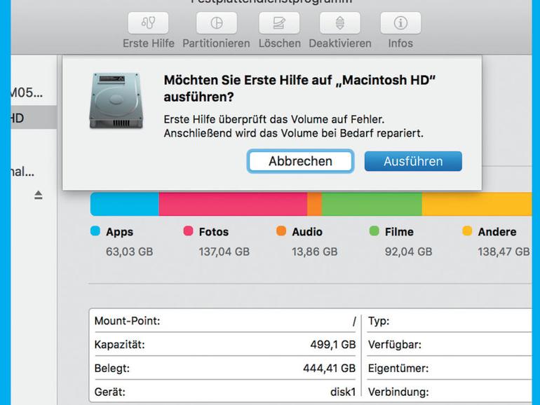540x405 pixels.
Task: Click the dialog title about Macintosh HD
Action: coord(299,88)
